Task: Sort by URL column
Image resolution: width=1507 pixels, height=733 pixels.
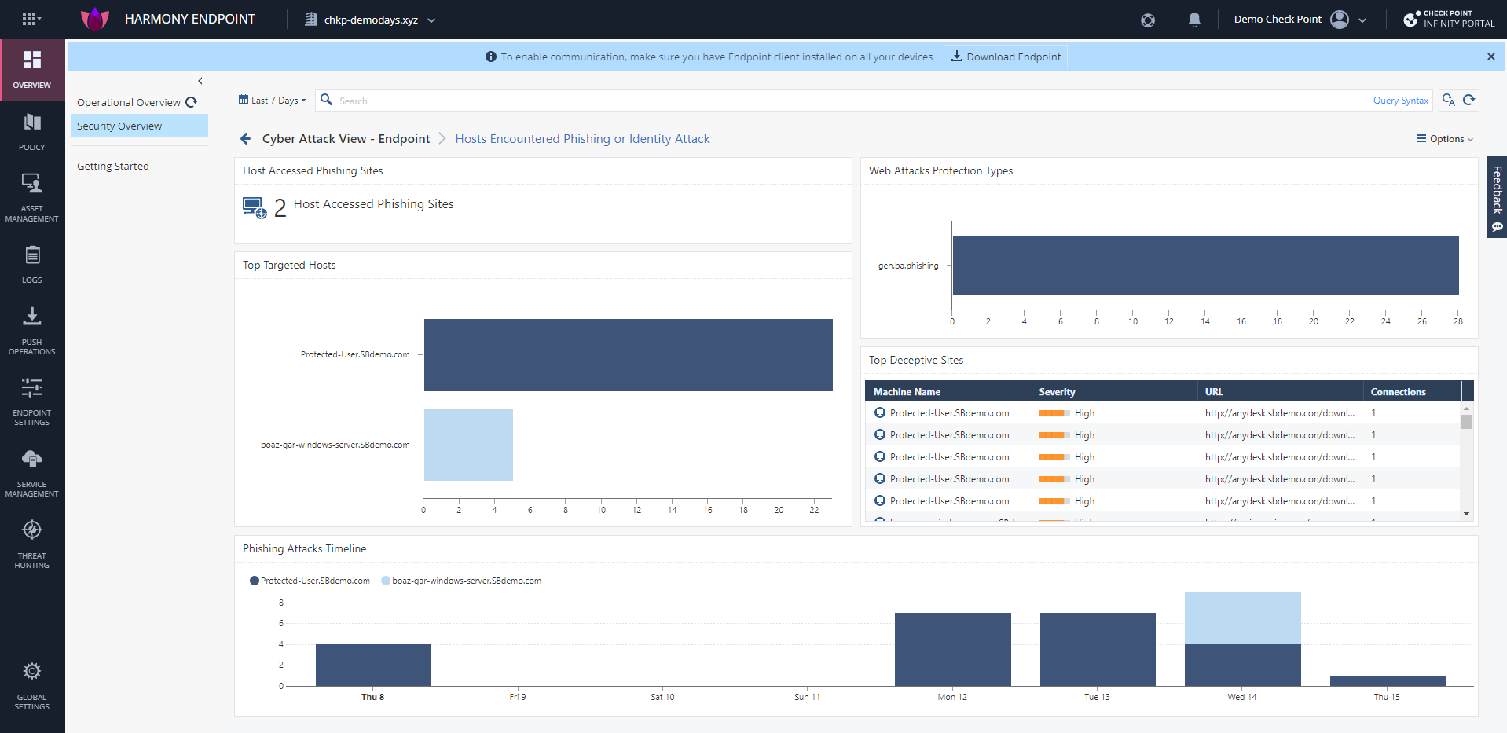Action: point(1281,391)
